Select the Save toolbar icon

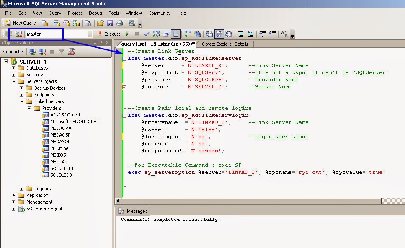pyautogui.click(x=111, y=23)
